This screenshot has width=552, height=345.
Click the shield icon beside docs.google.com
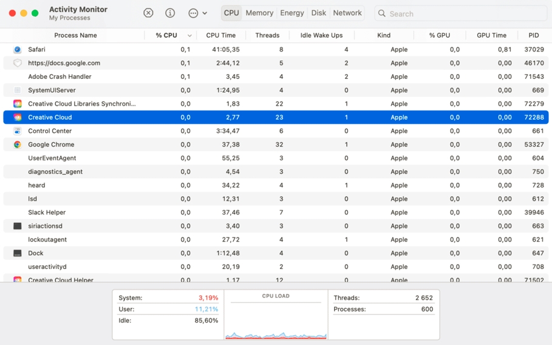[x=17, y=63]
